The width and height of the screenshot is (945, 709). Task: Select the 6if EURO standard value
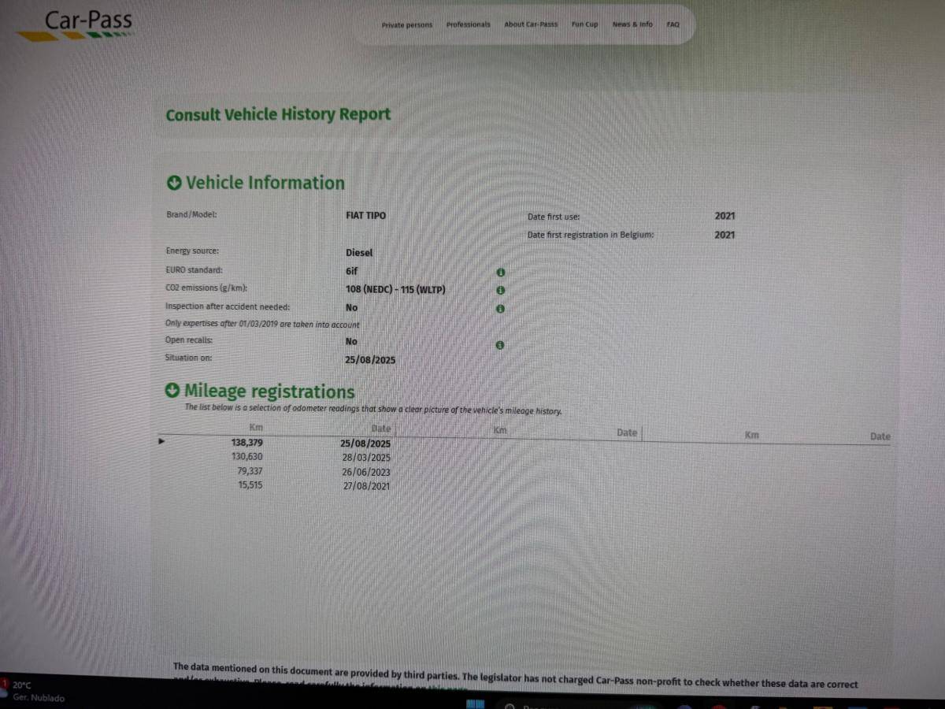click(x=351, y=270)
